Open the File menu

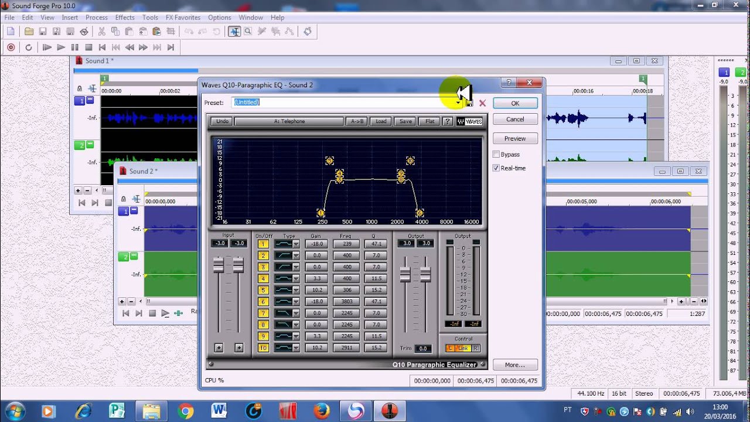click(x=9, y=18)
